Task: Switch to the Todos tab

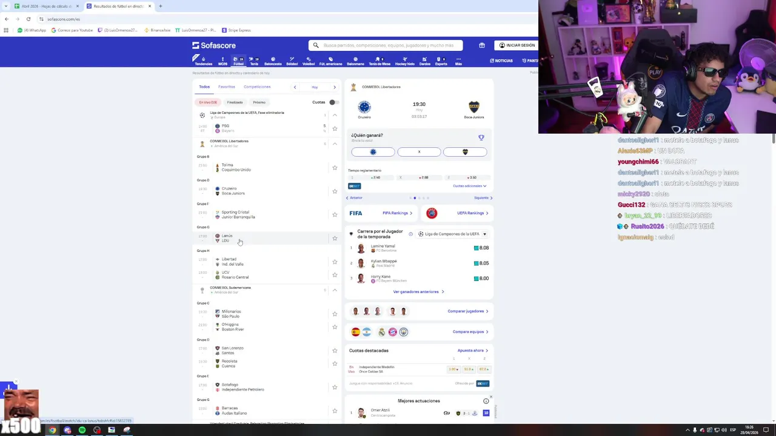Action: [204, 87]
